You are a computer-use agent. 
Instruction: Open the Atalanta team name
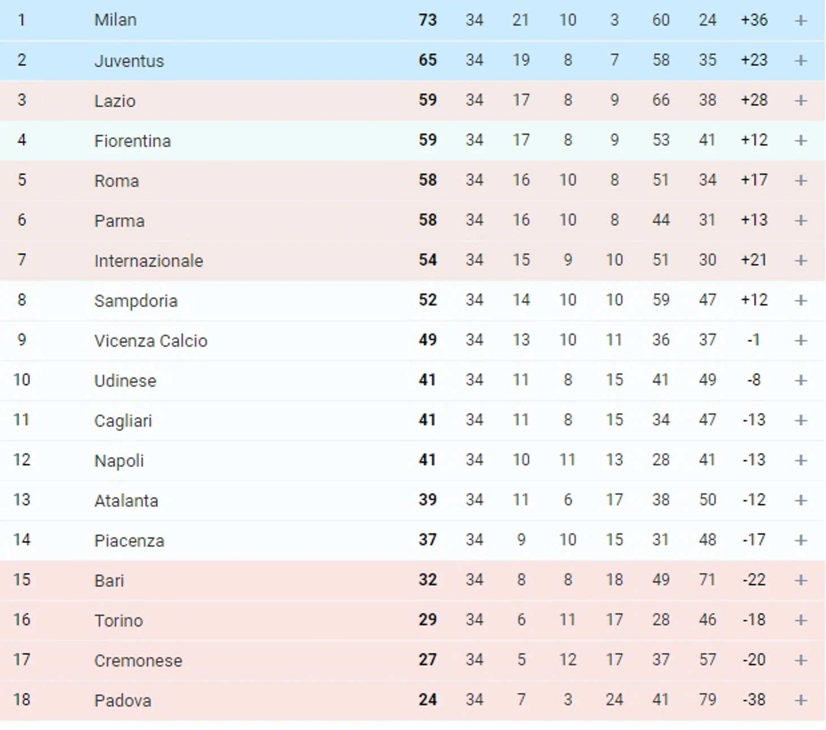tap(126, 501)
